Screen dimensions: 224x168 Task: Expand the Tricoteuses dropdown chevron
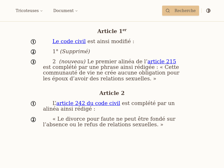(x=41, y=11)
